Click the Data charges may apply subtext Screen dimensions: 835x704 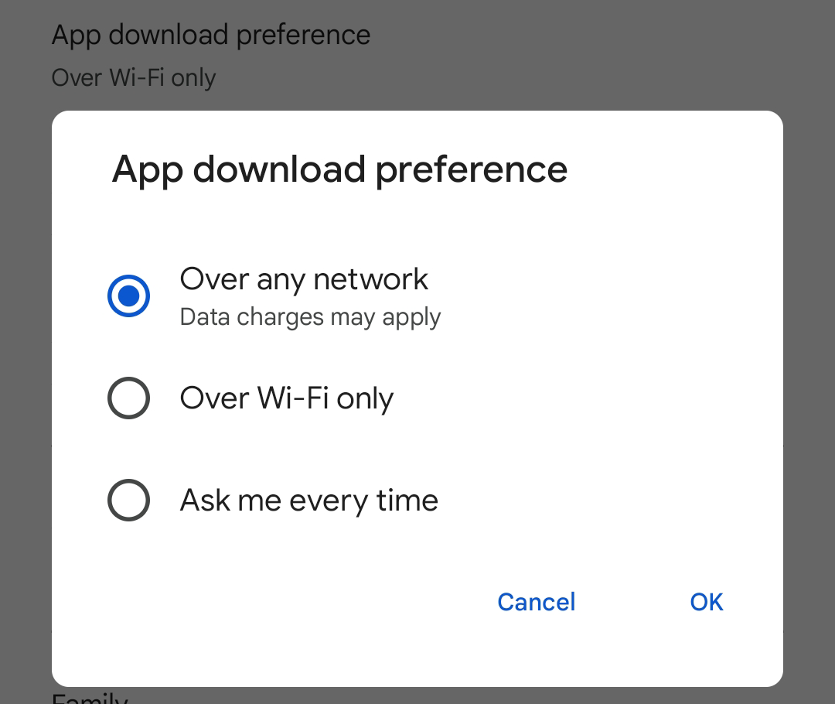point(309,316)
